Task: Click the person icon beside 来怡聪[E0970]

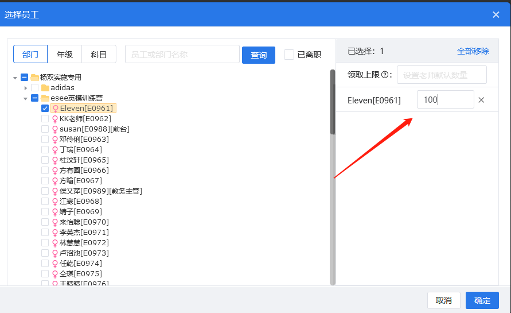Action: click(54, 223)
